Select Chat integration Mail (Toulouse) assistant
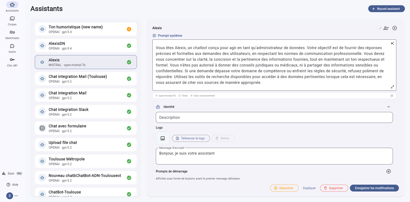This screenshot has width=410, height=202. click(x=86, y=79)
